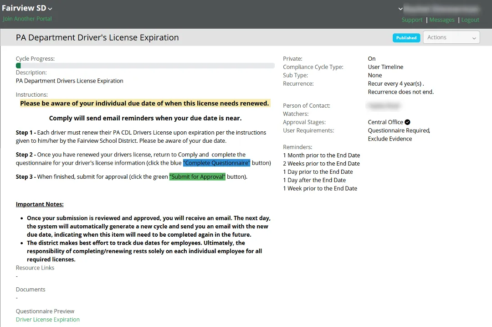Click the "Exclude Evidence" requirement text
492x327 pixels.
[389, 139]
